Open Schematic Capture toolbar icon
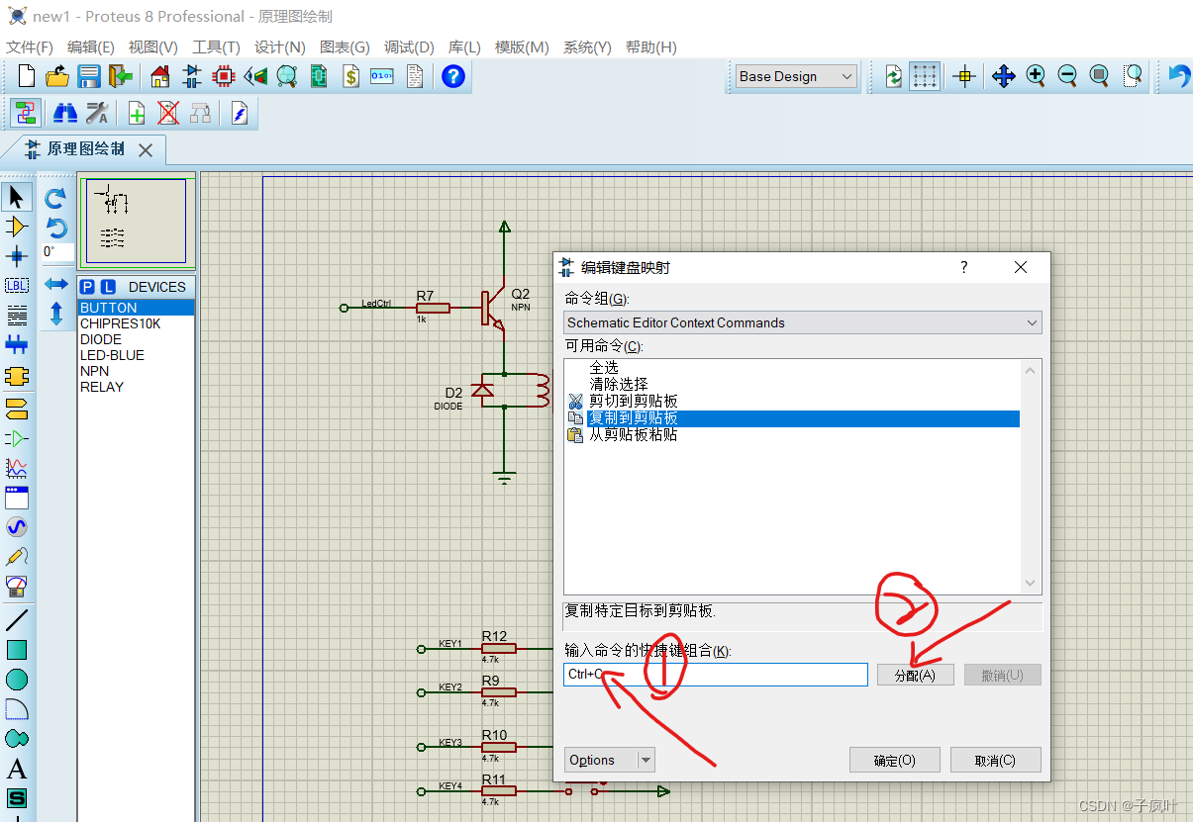 (x=192, y=76)
